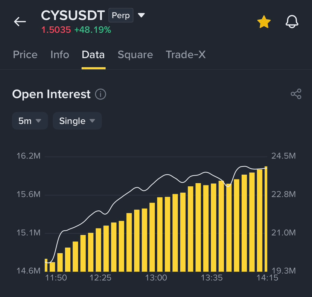Image resolution: width=312 pixels, height=297 pixels.
Task: Share the Open Interest chart
Action: coord(296,94)
